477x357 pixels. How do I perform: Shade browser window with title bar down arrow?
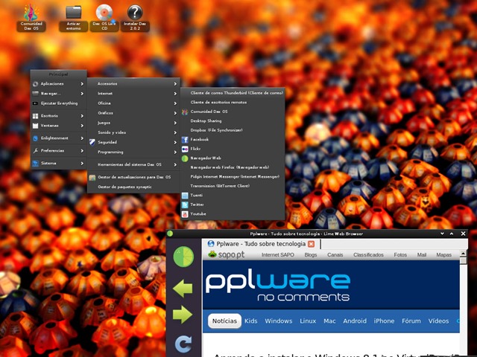click(x=442, y=234)
